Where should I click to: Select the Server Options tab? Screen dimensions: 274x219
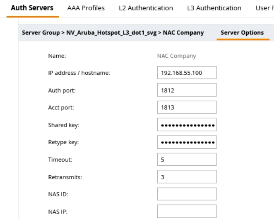tap(242, 33)
